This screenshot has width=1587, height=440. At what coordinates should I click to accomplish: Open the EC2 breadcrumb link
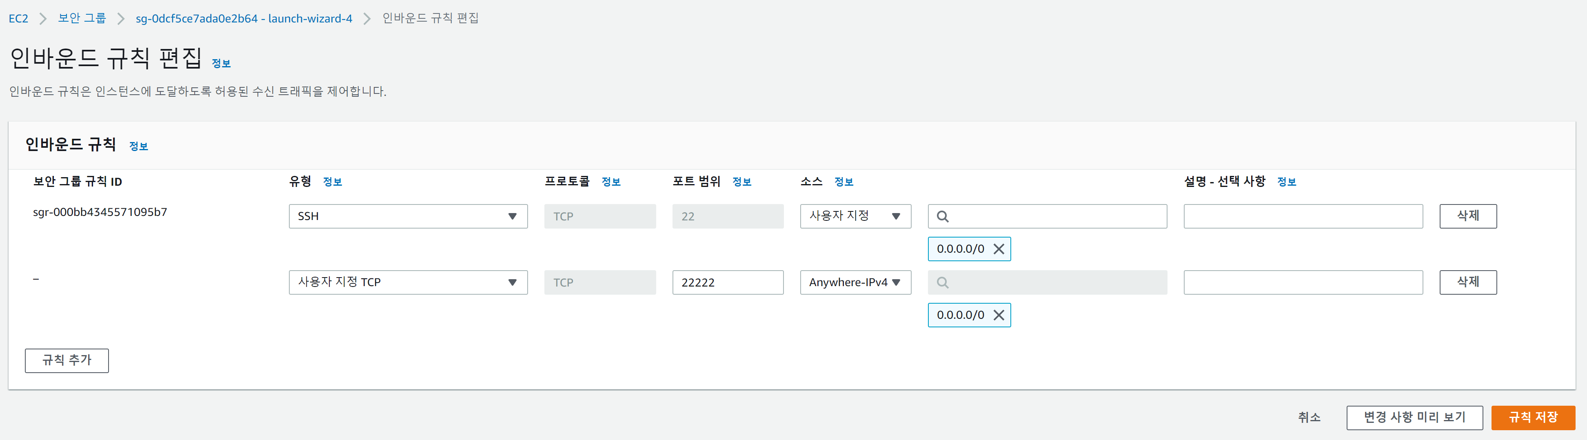(18, 18)
